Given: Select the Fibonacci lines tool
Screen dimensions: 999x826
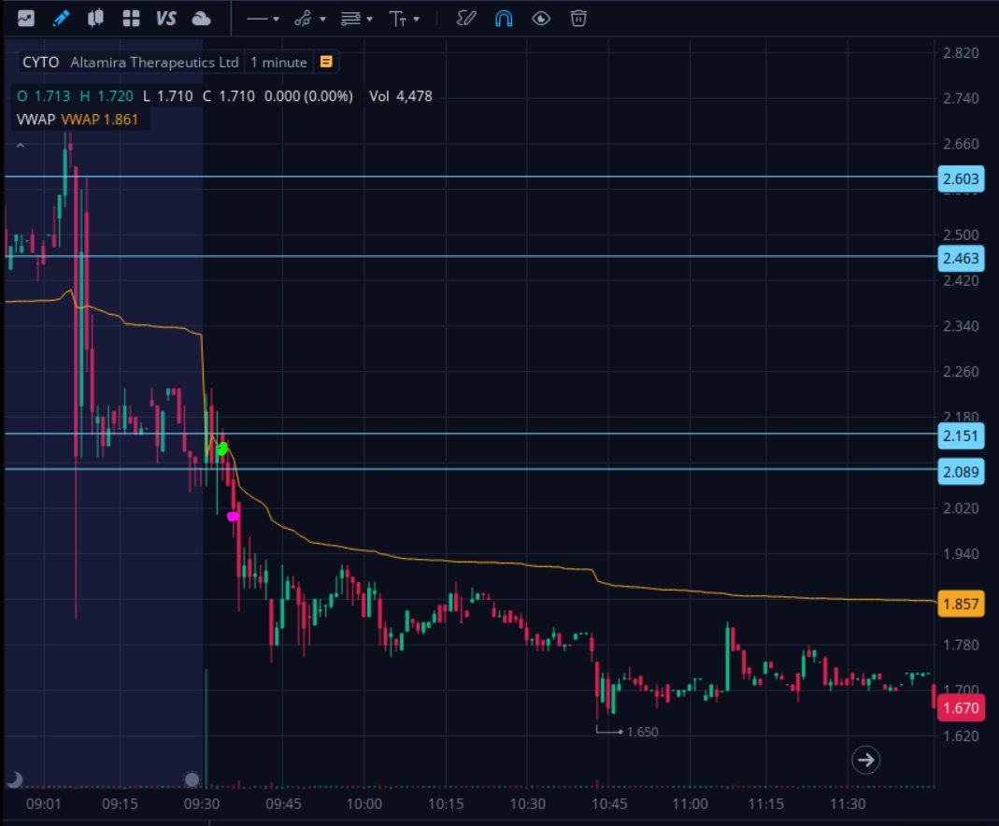Looking at the screenshot, I should tap(350, 19).
